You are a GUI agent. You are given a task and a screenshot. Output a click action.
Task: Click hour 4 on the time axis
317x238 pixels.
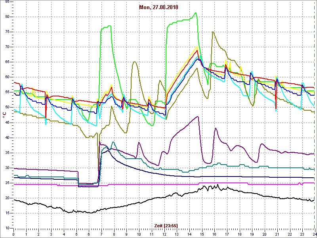click(x=64, y=234)
